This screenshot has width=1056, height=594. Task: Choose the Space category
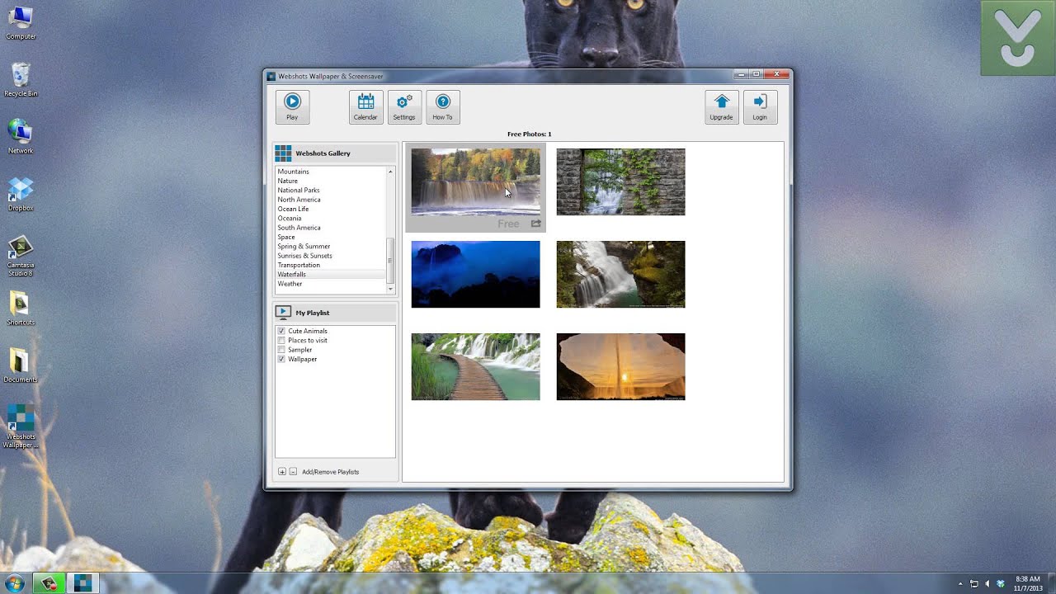tap(286, 237)
